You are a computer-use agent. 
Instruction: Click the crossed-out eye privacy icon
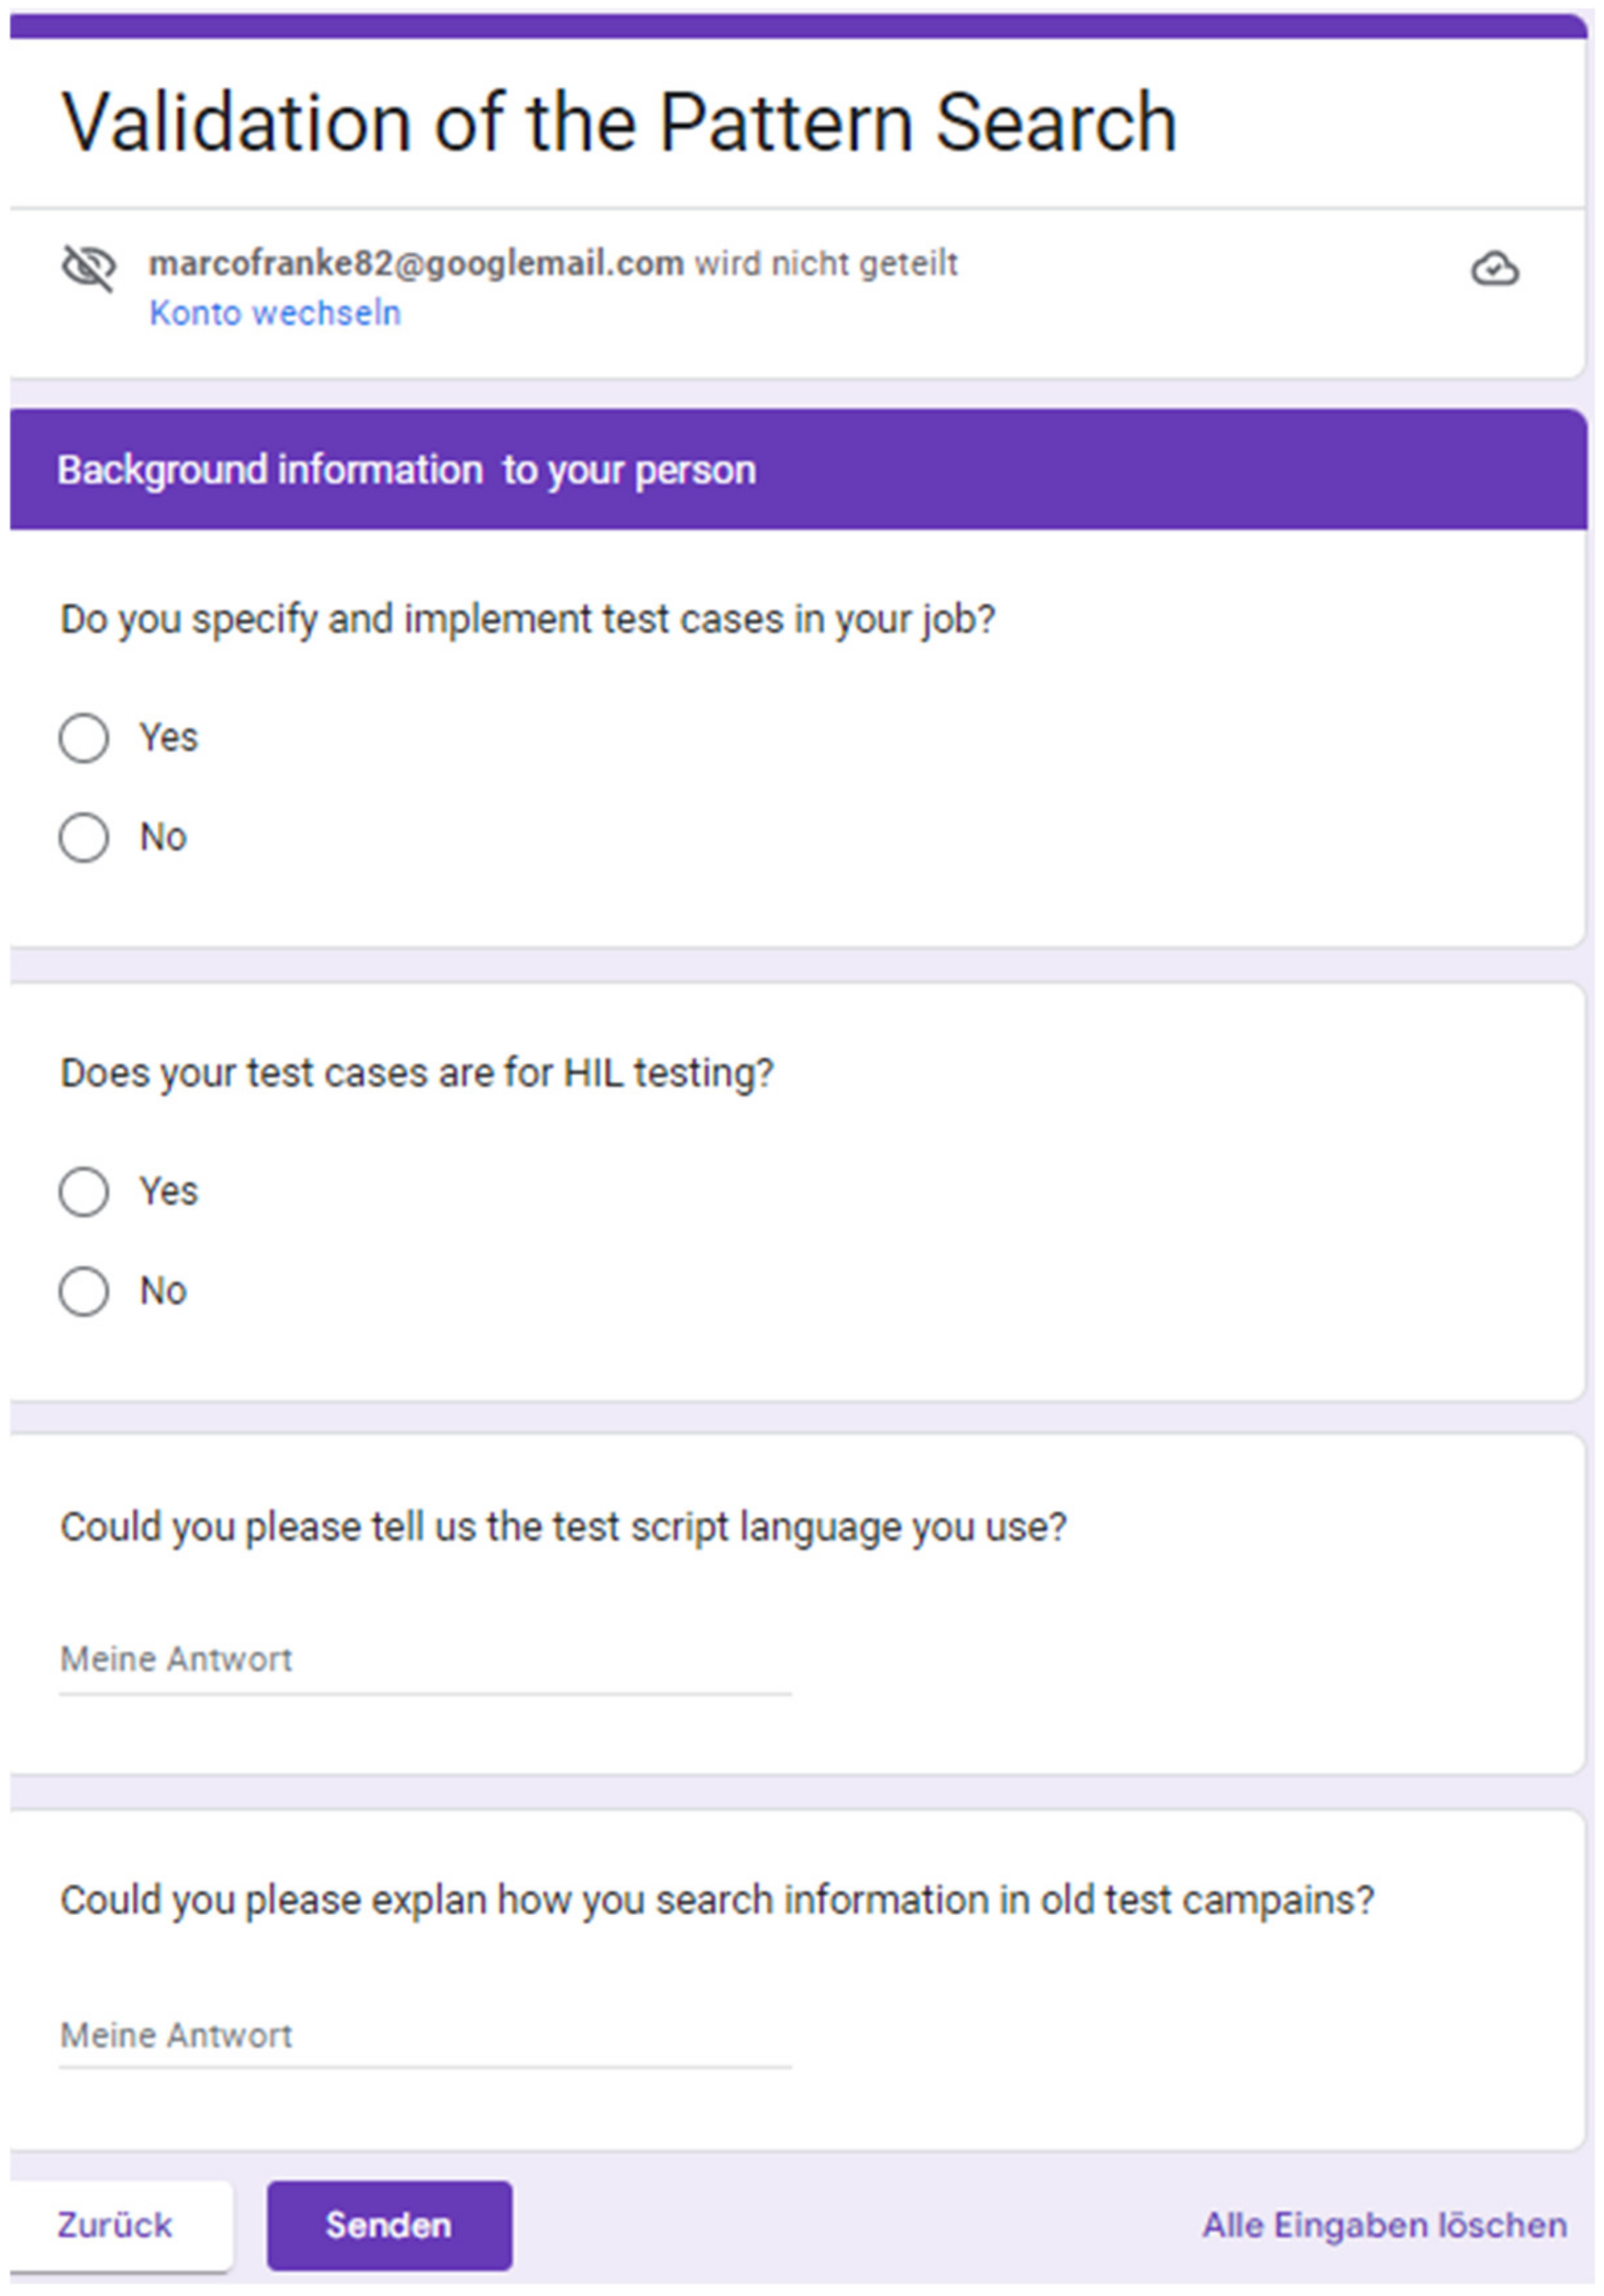89,267
